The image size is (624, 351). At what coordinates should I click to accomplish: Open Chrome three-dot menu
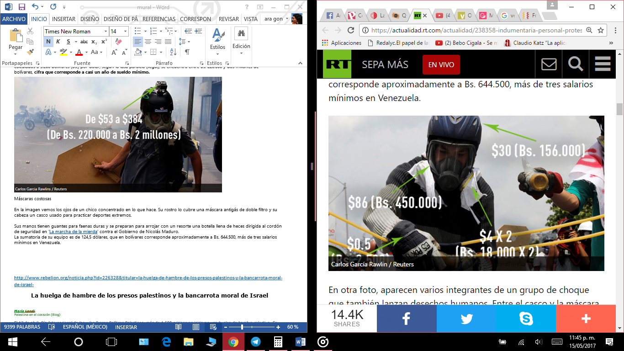(615, 30)
